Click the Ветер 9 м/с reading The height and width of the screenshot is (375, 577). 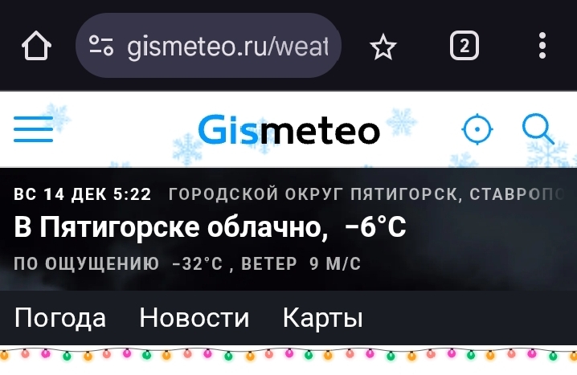[x=301, y=263]
